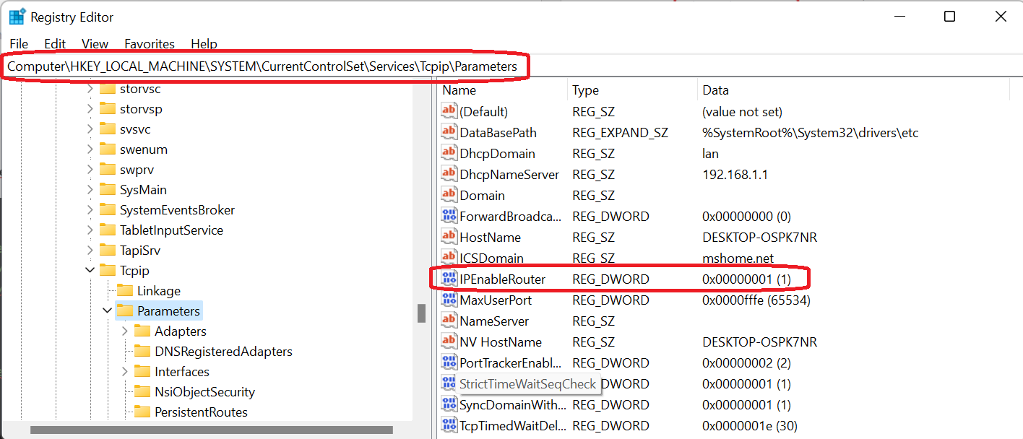Select the IPEnableRouter value name

[503, 279]
